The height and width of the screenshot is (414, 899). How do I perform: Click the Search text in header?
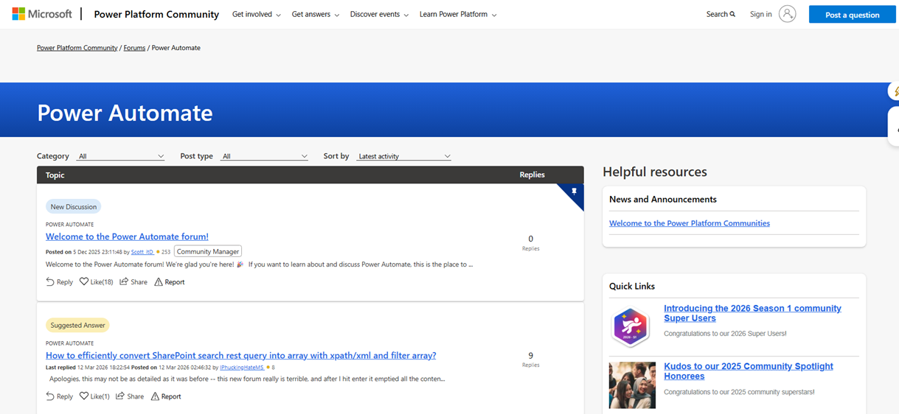(x=717, y=14)
